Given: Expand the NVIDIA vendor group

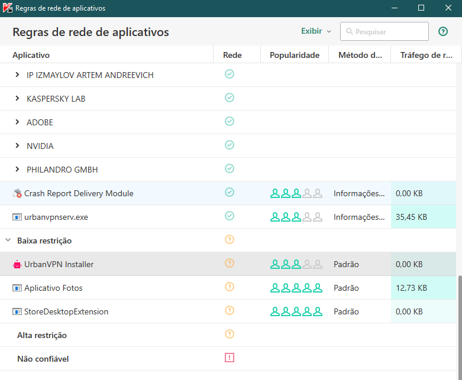Looking at the screenshot, I should [x=18, y=146].
